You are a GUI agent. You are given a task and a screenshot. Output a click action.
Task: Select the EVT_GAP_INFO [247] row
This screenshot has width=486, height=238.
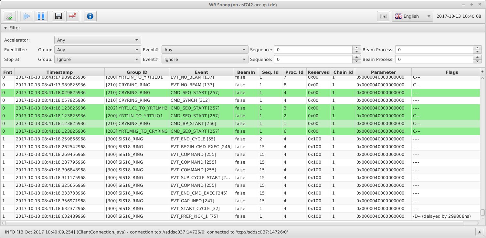pos(240,201)
